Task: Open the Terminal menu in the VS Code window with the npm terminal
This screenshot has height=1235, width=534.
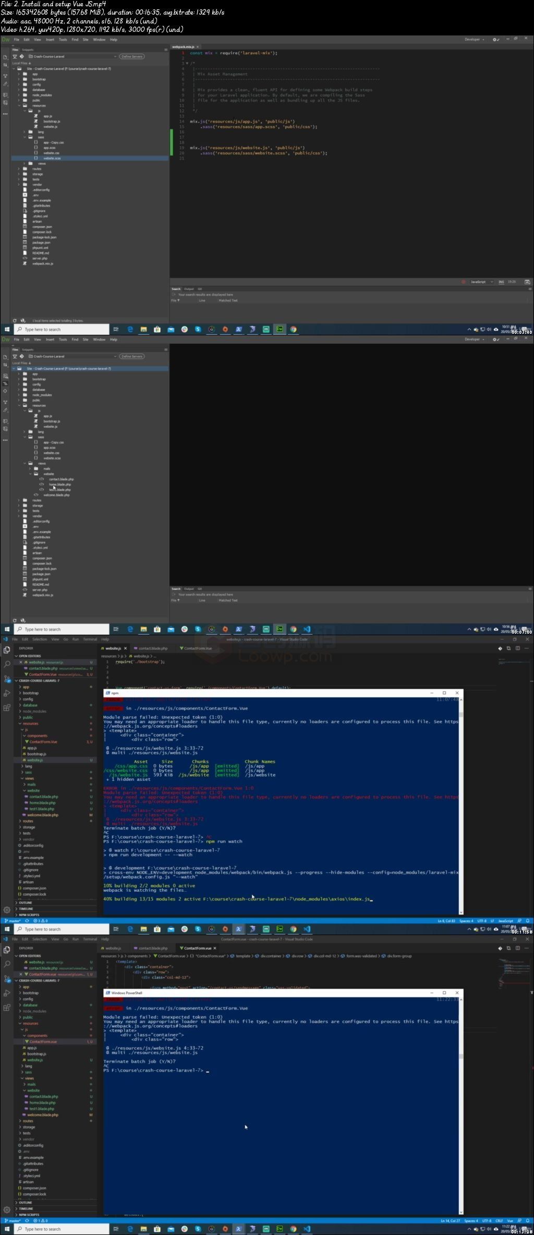Action: coord(90,639)
